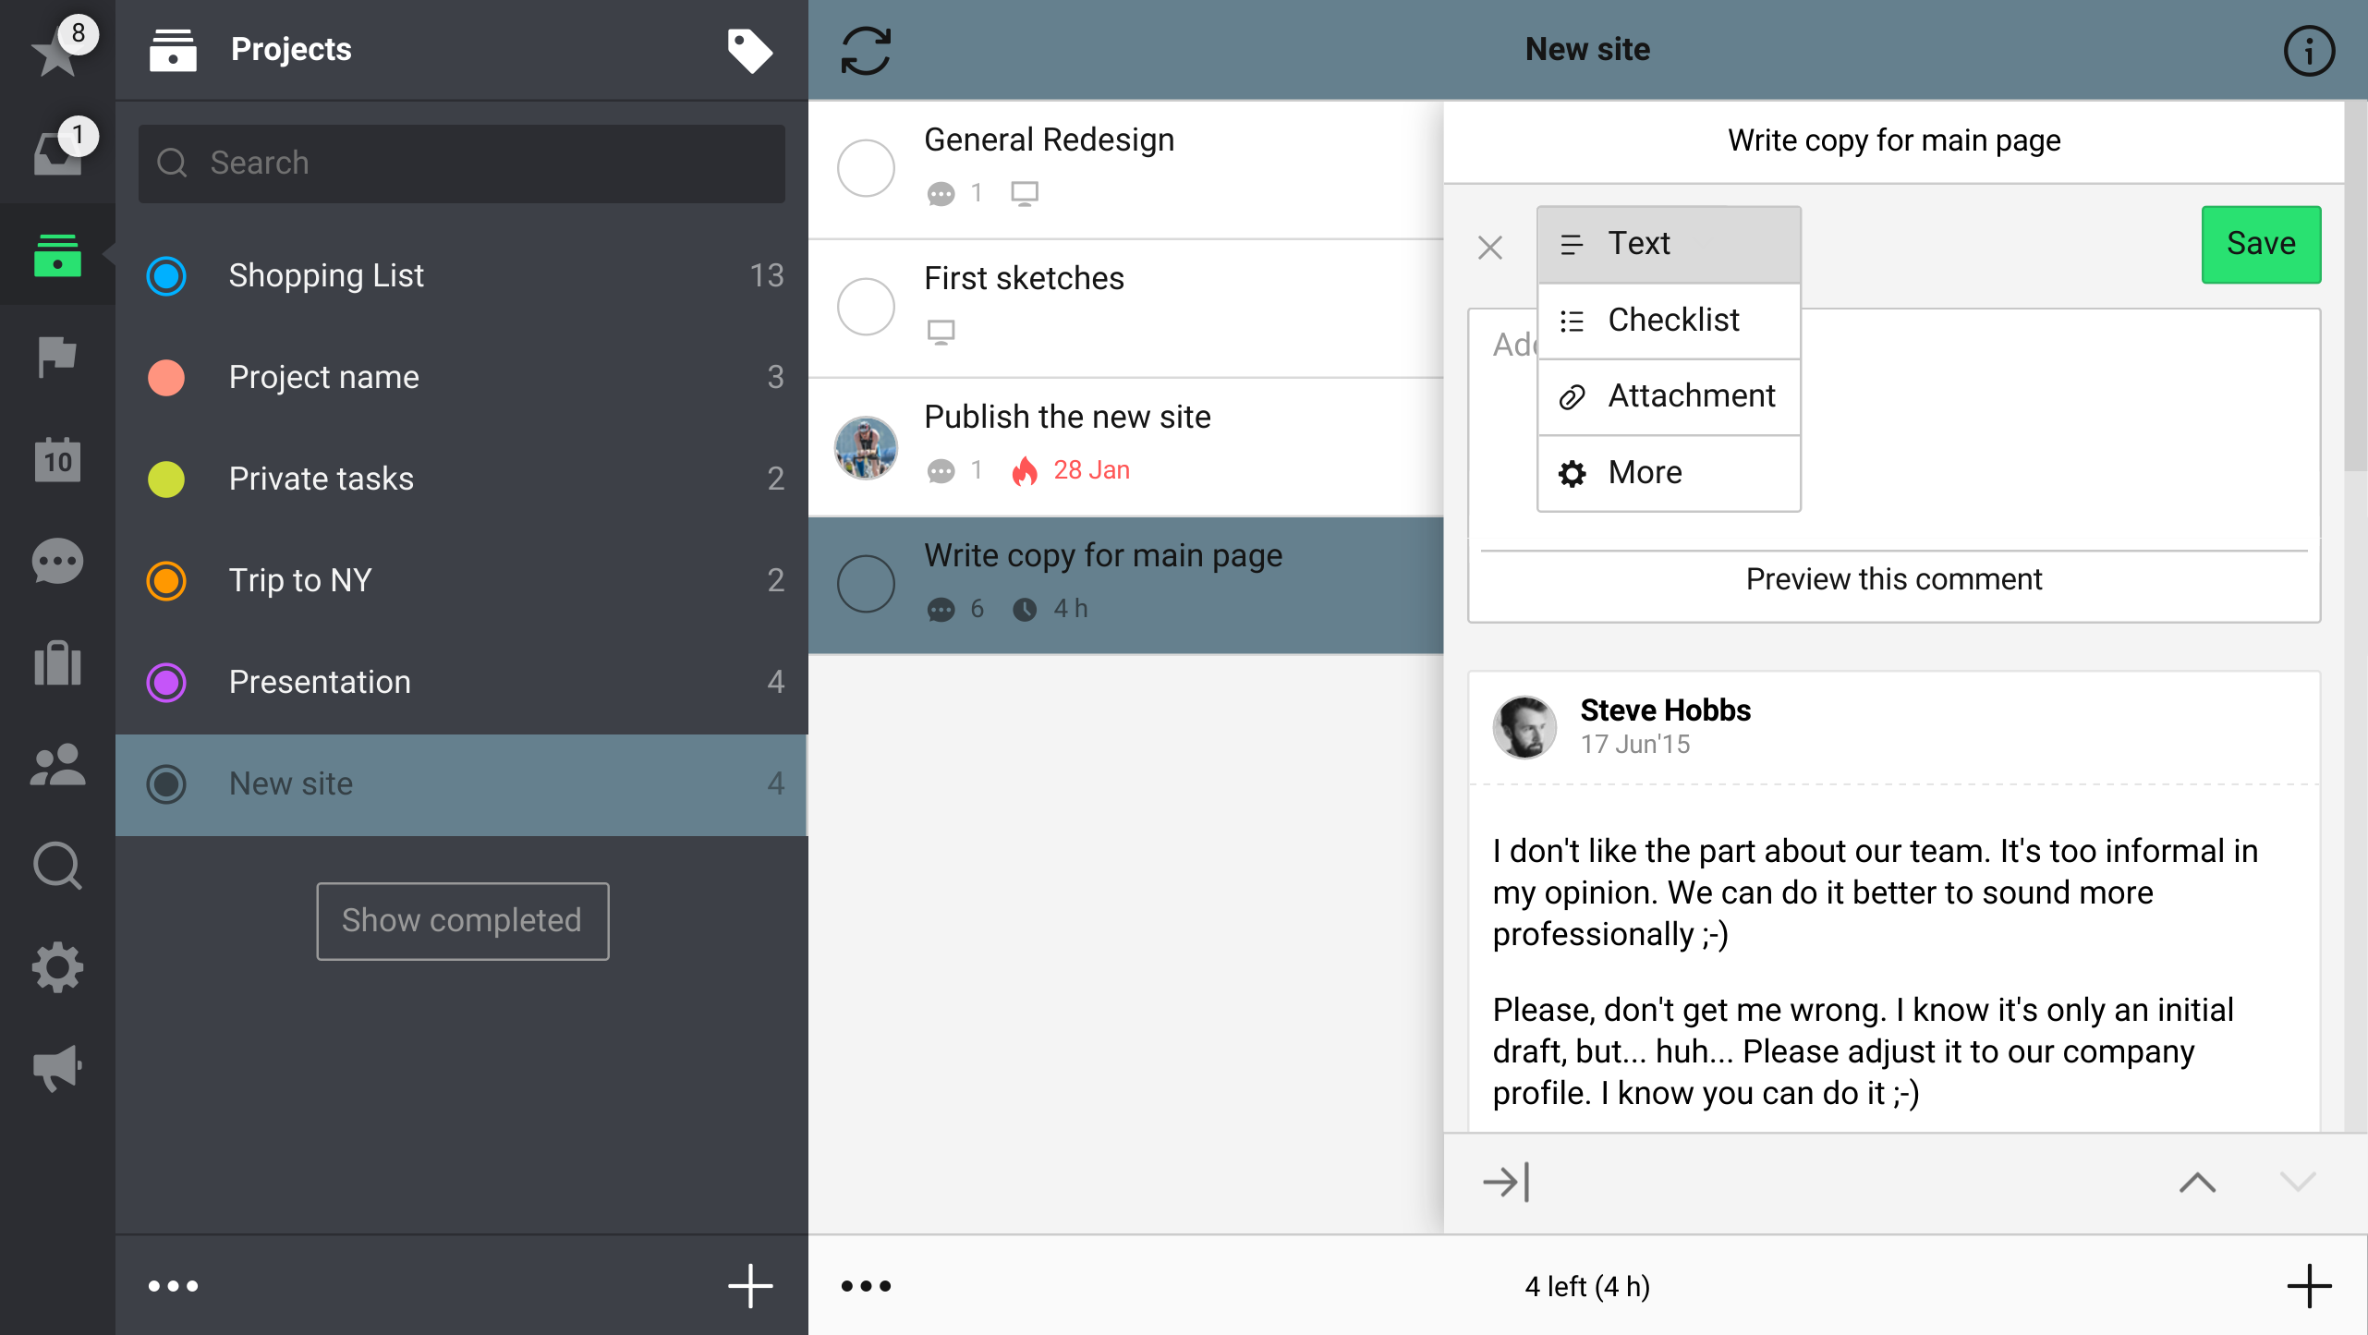Open the settings gear in the sidebar
The height and width of the screenshot is (1335, 2368).
click(57, 967)
